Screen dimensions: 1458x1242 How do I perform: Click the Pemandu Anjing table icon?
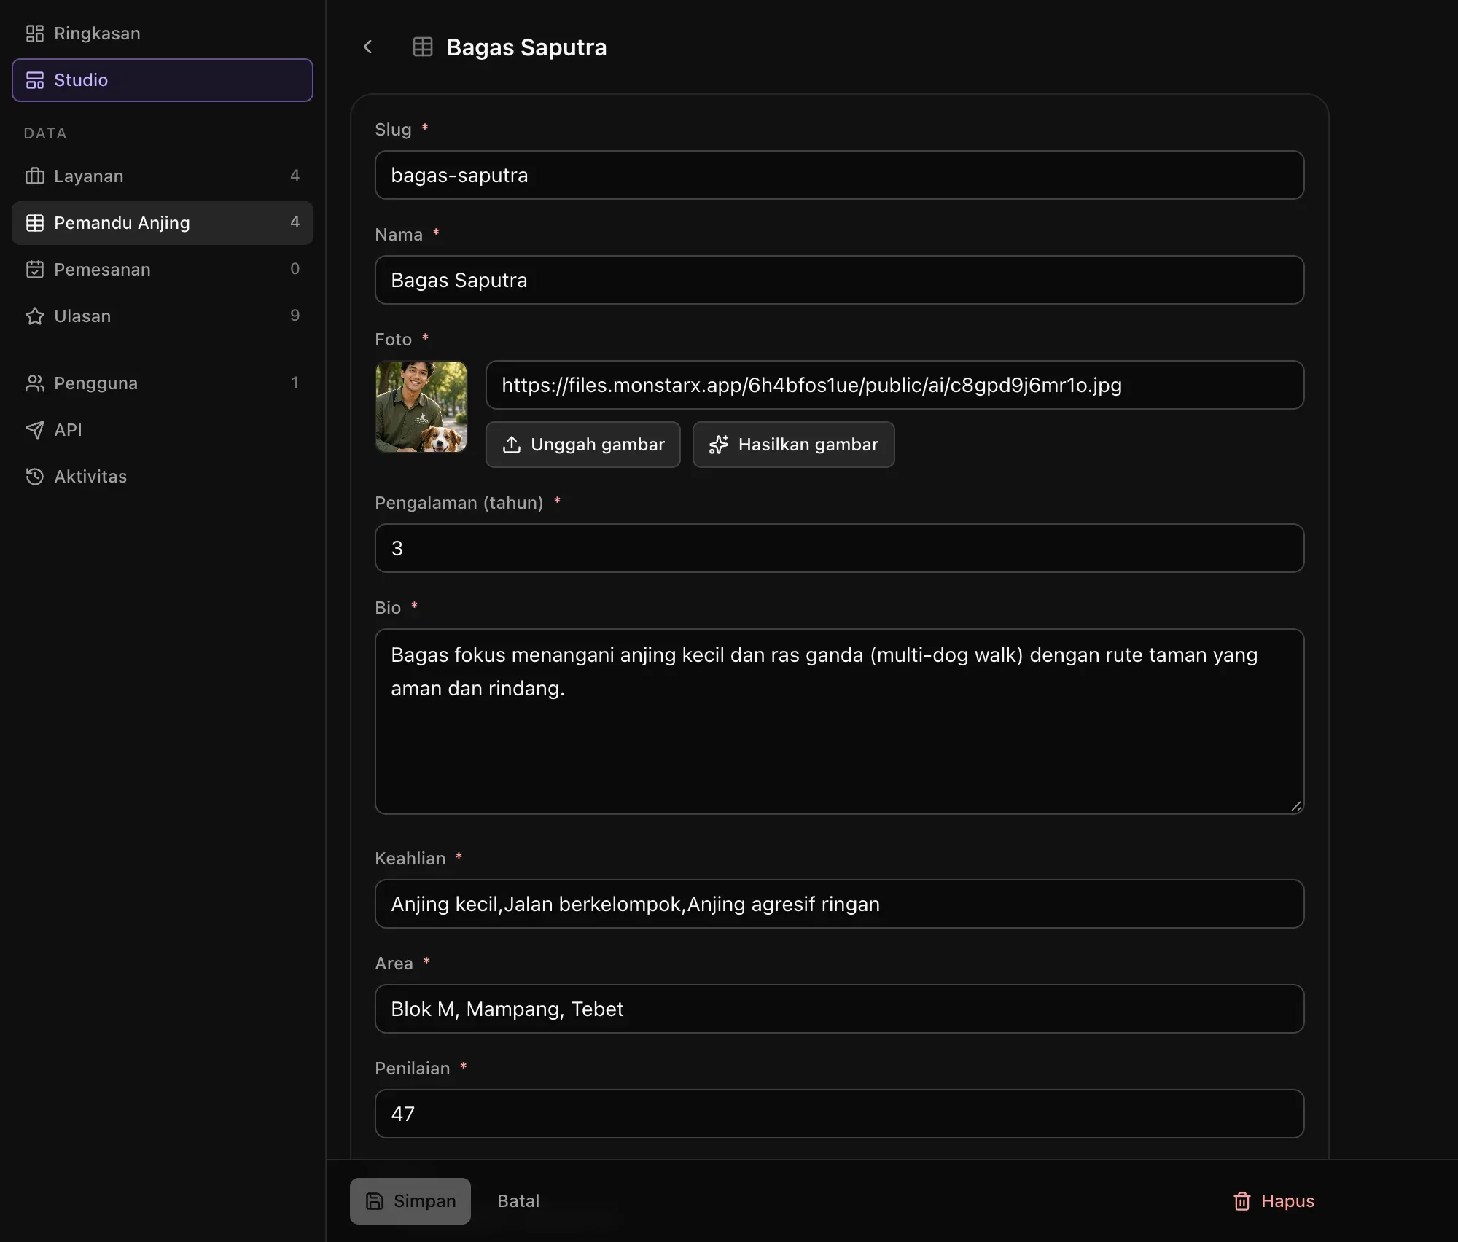click(34, 223)
